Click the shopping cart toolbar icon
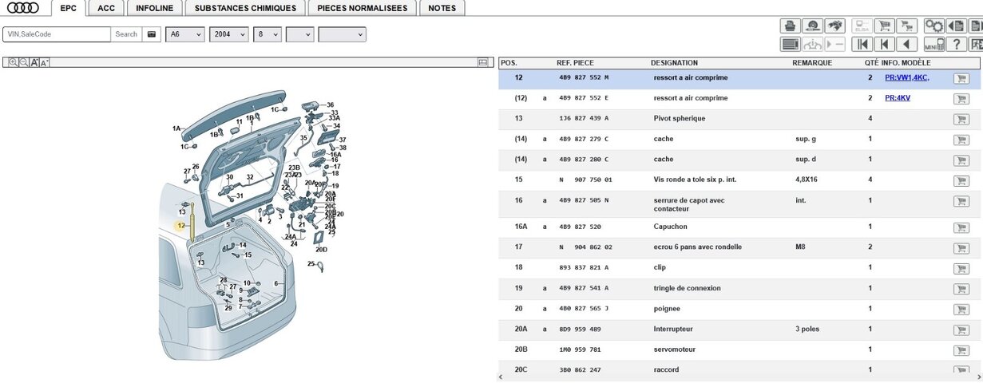Viewport: 983px width, 383px height. (x=883, y=26)
